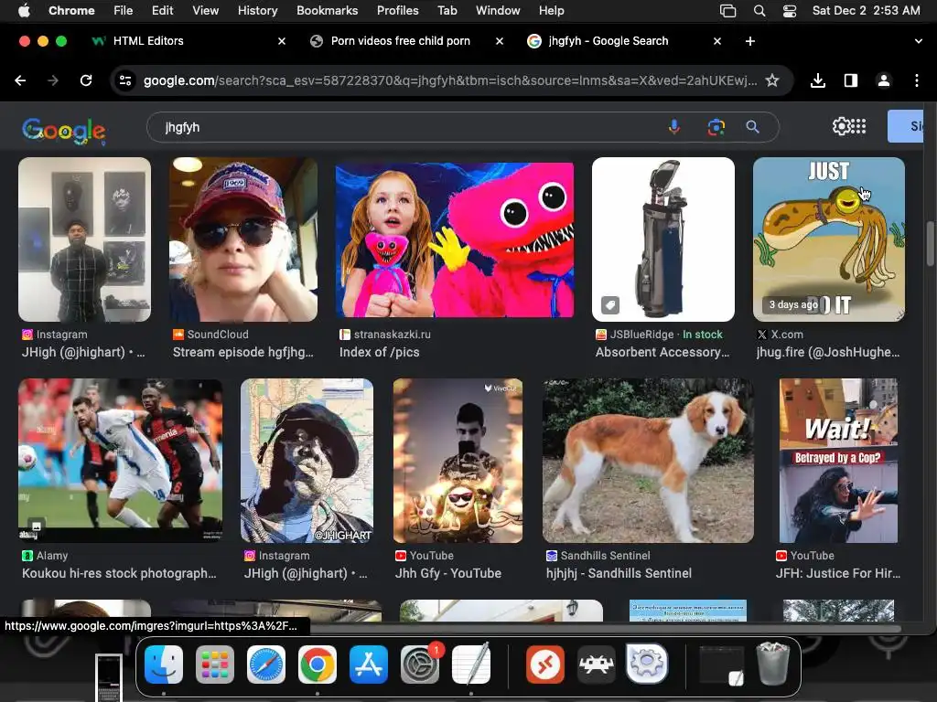The image size is (937, 702).
Task: Start voice search with microphone icon
Action: [674, 126]
